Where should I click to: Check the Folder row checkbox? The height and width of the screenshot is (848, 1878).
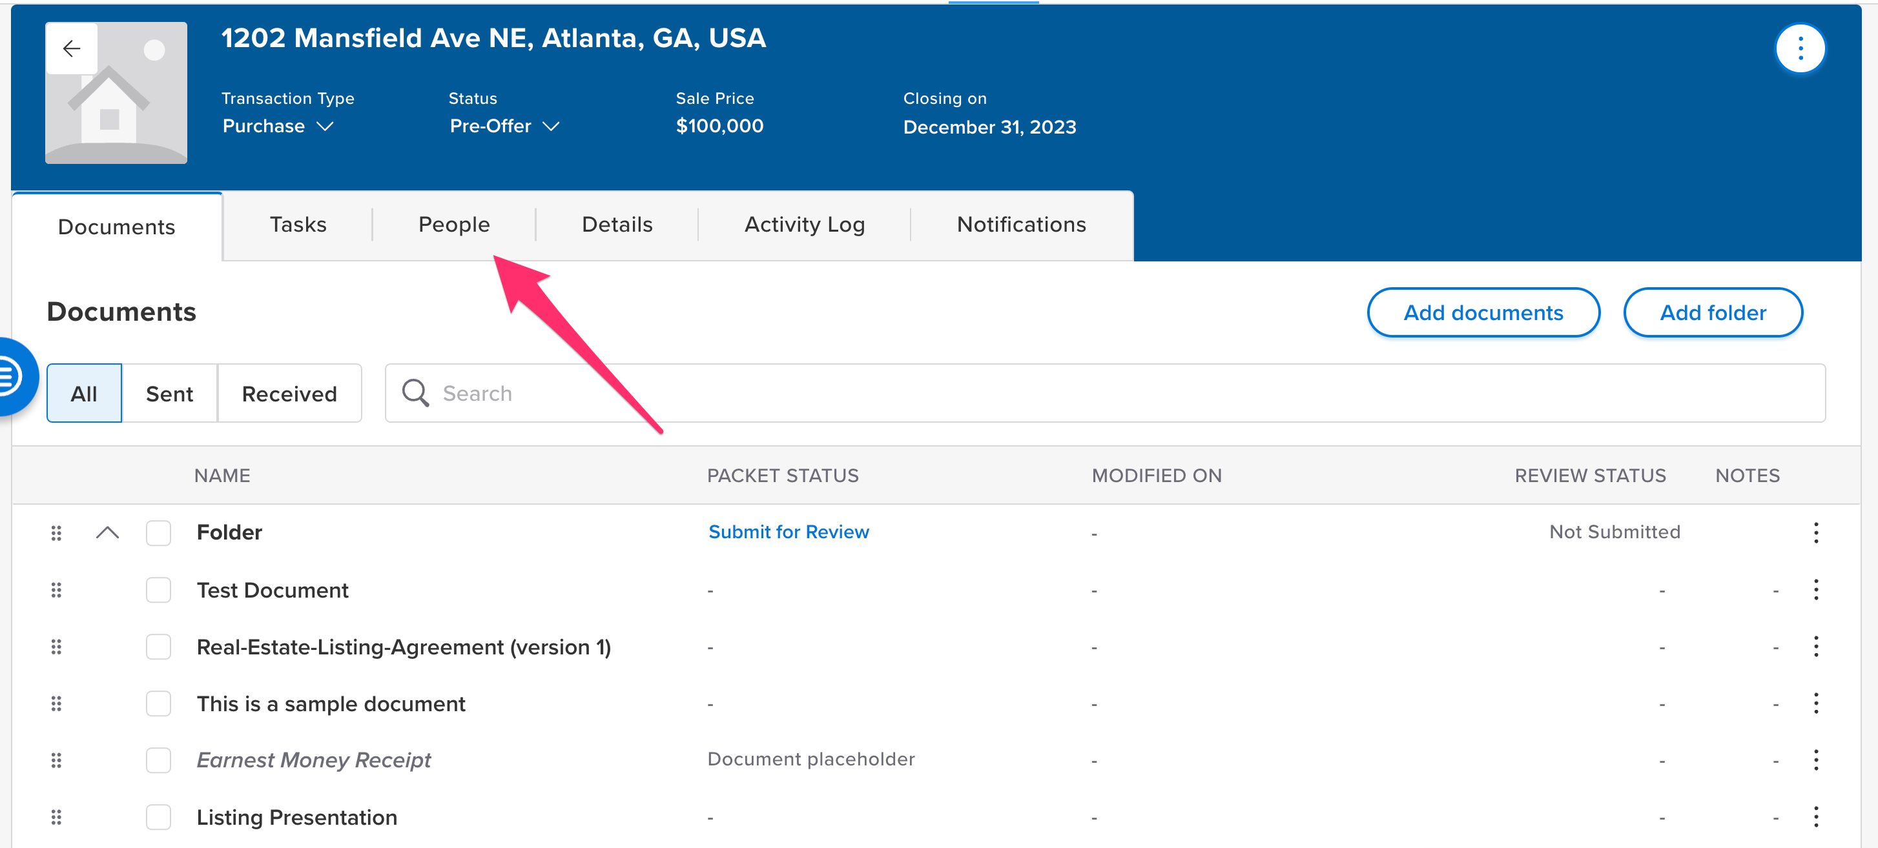click(x=158, y=532)
